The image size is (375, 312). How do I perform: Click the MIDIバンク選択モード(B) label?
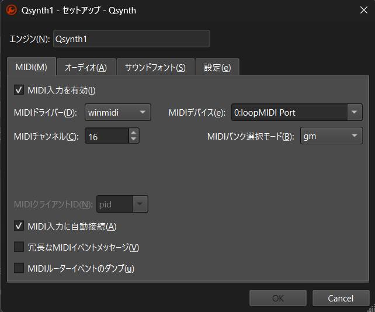[251, 137]
